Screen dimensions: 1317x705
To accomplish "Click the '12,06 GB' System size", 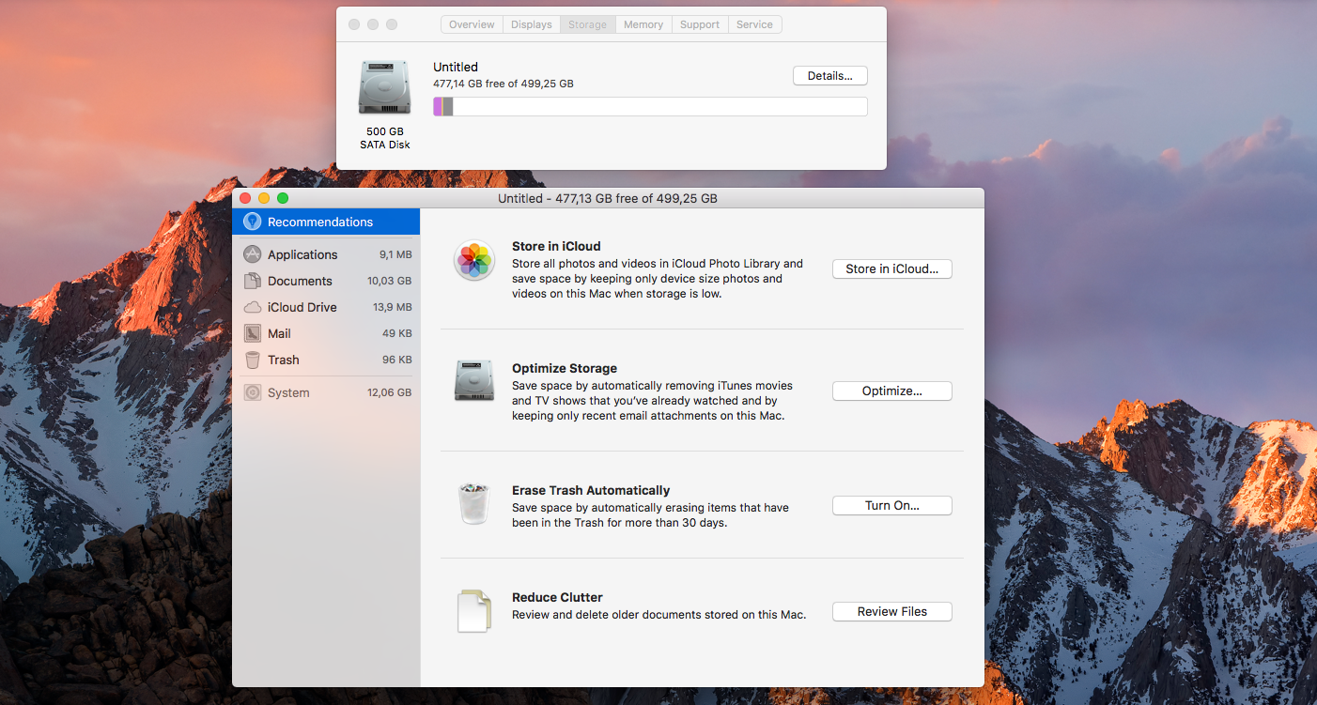I will click(389, 392).
